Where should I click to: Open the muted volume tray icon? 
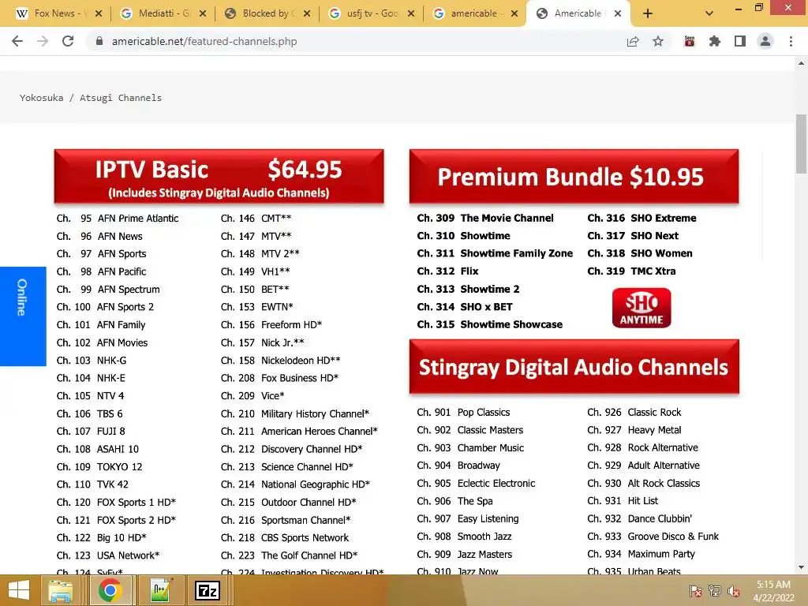point(733,591)
